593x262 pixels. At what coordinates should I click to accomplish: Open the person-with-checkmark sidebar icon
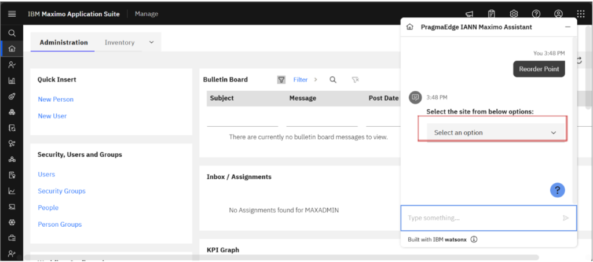[x=12, y=65]
